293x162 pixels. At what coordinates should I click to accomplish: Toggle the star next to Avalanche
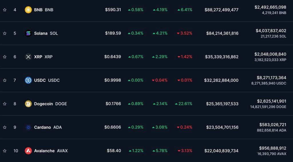[x=5, y=151]
